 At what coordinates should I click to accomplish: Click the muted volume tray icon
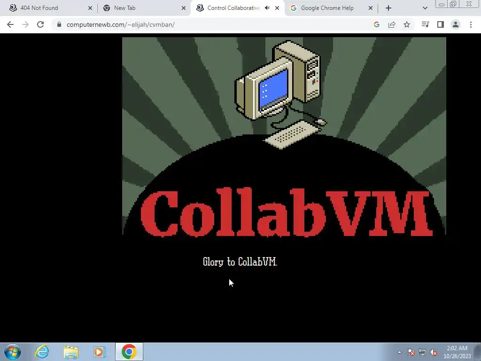[434, 353]
